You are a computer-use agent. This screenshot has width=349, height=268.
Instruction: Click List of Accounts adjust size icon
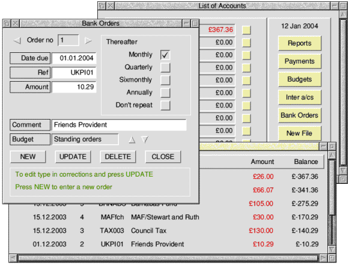pyautogui.click(x=344, y=179)
